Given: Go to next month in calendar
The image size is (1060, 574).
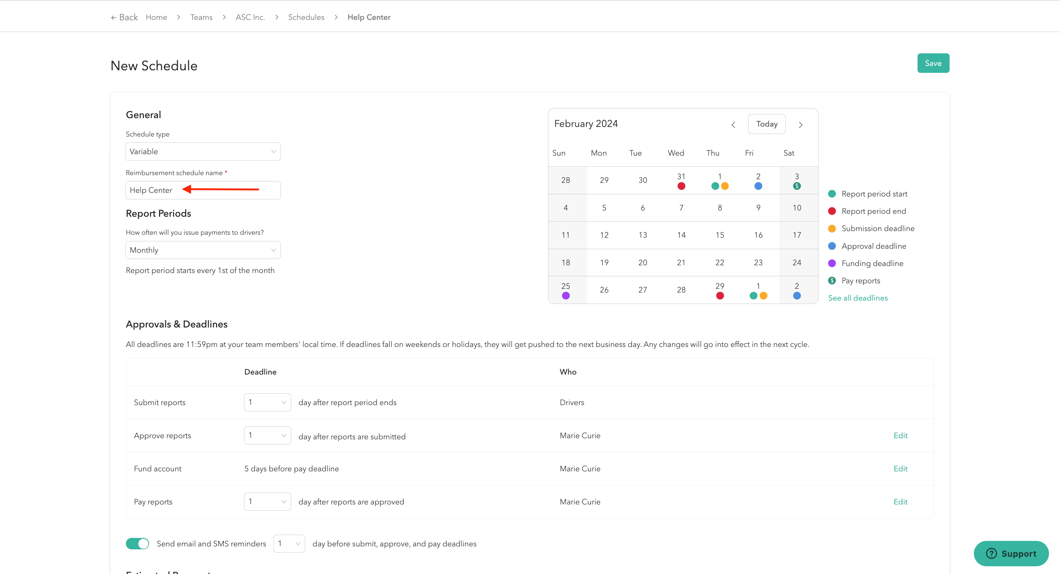Looking at the screenshot, I should [x=801, y=125].
